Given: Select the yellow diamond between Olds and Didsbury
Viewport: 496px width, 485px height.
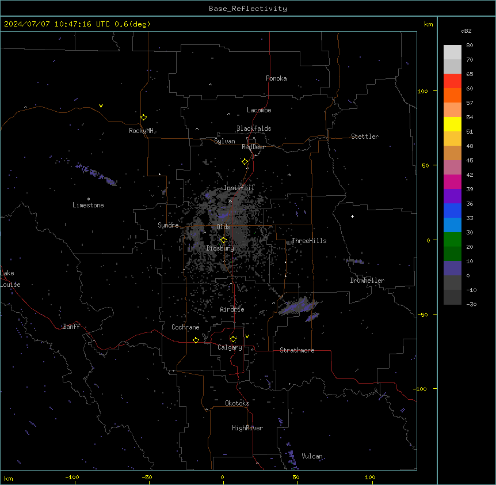Looking at the screenshot, I should click(223, 240).
